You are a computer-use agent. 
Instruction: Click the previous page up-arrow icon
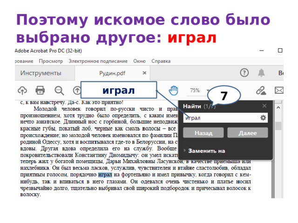point(77,91)
